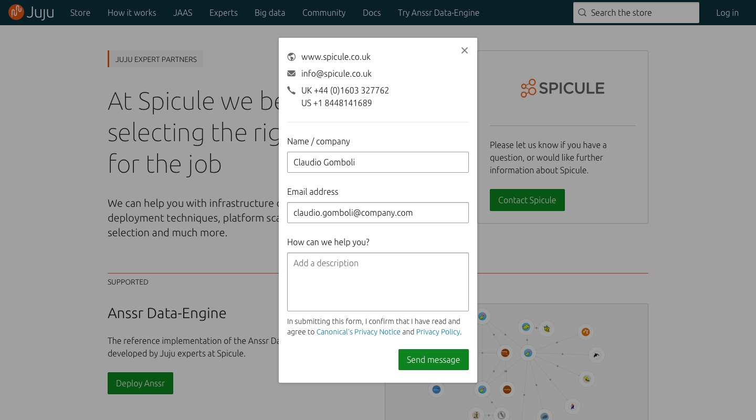
Task: Click the phone icon beside the UK number
Action: pyautogui.click(x=291, y=90)
